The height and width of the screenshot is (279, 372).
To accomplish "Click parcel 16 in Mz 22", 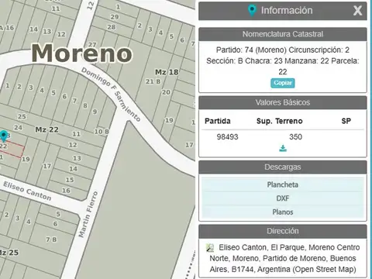I will 66,191.
